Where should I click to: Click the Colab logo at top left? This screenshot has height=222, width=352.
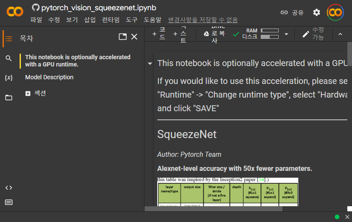[15, 12]
